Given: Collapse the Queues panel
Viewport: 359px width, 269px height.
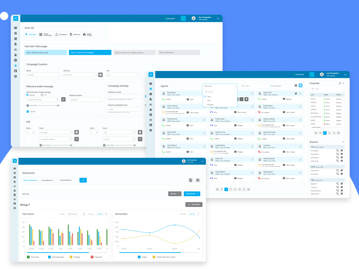Looking at the screenshot, I should click(343, 142).
